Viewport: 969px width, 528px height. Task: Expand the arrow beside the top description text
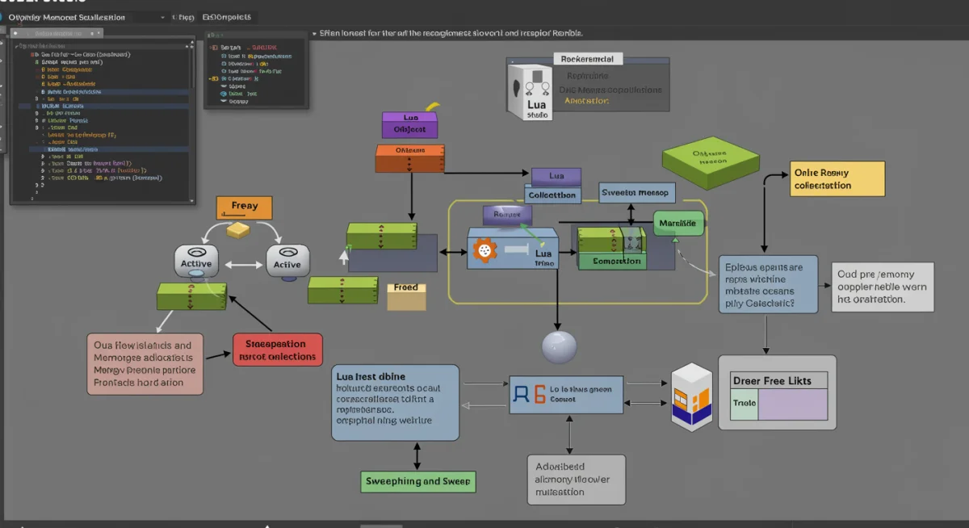pos(314,34)
